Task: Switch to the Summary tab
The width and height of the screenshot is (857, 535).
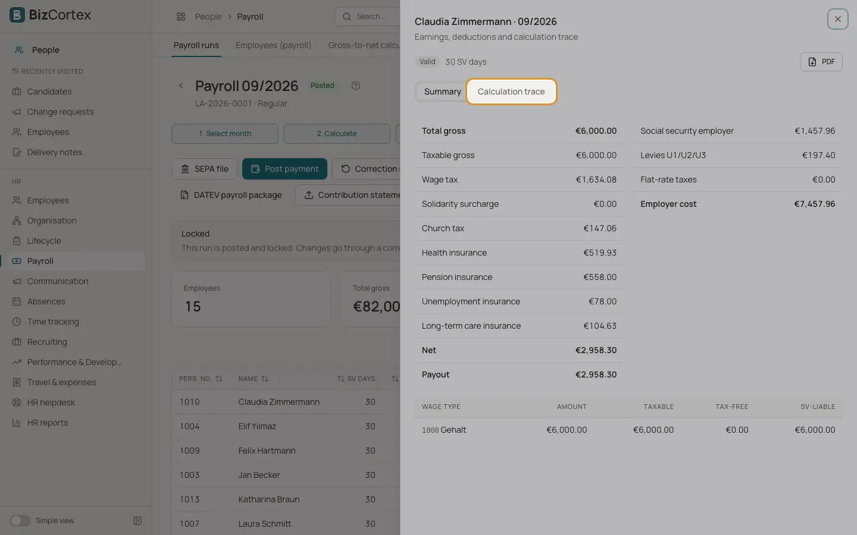Action: (x=442, y=92)
